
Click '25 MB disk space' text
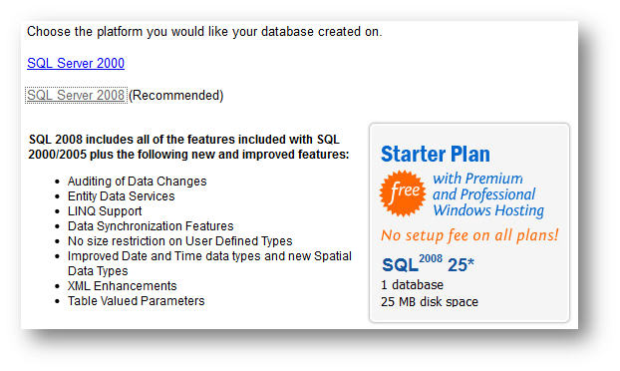point(430,302)
